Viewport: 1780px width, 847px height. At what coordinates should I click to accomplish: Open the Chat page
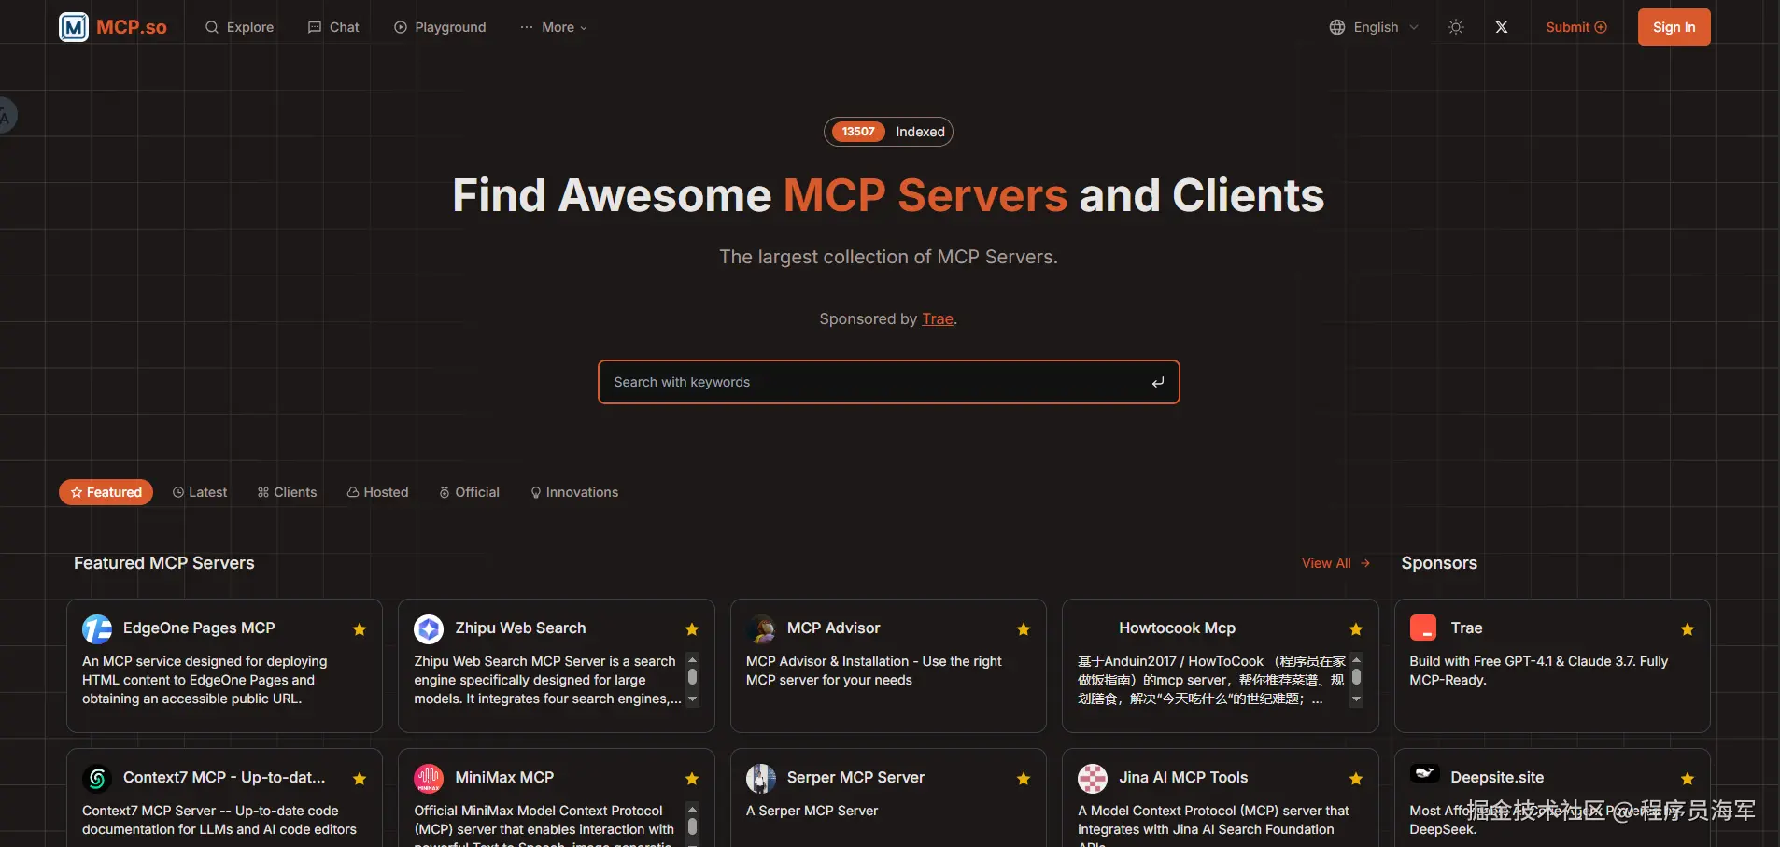tap(333, 27)
